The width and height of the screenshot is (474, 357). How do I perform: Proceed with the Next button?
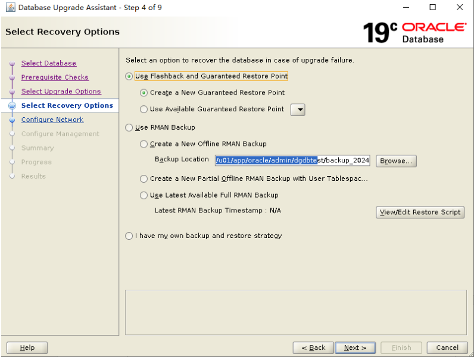click(355, 347)
